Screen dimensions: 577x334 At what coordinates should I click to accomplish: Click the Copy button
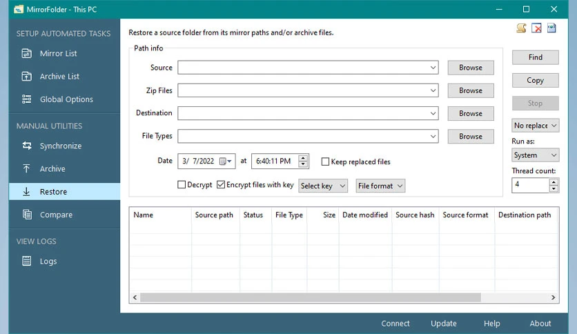click(x=535, y=80)
